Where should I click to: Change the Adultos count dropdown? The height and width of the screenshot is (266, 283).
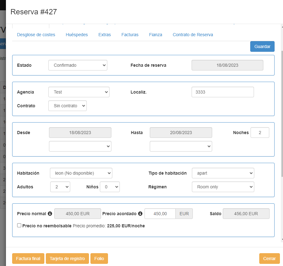60,187
